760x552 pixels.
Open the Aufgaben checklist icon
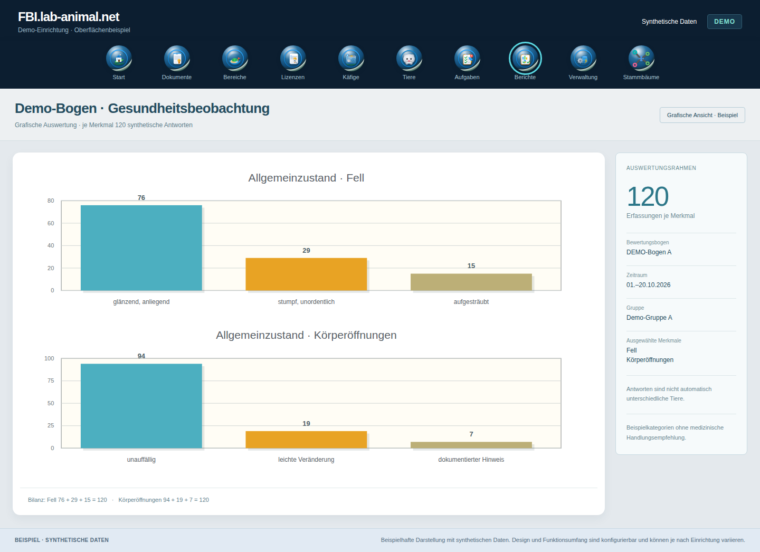467,58
